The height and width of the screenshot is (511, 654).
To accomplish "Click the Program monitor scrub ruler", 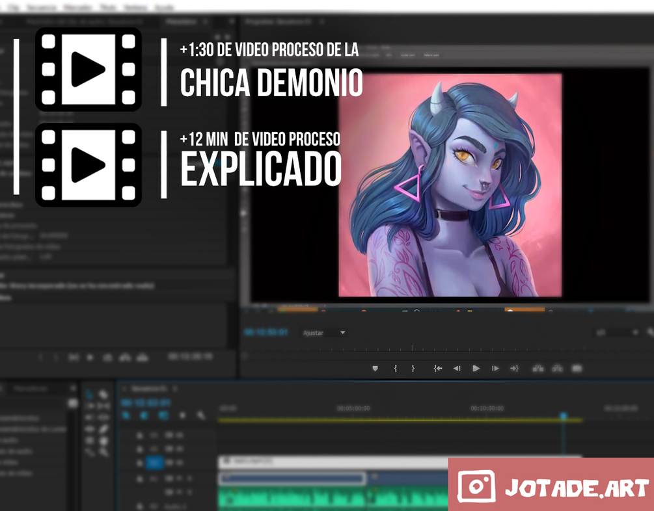I will (446, 348).
